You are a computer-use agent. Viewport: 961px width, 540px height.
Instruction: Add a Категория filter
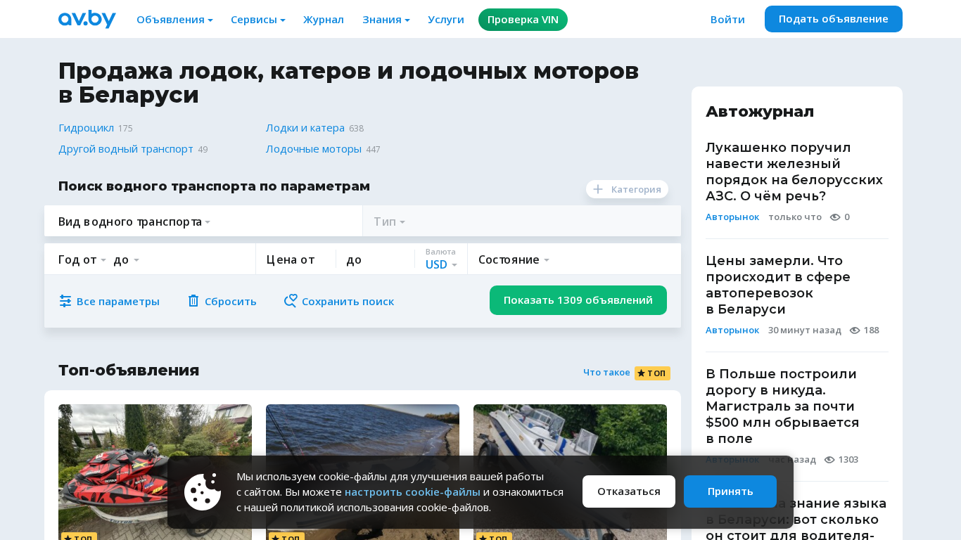click(x=627, y=189)
